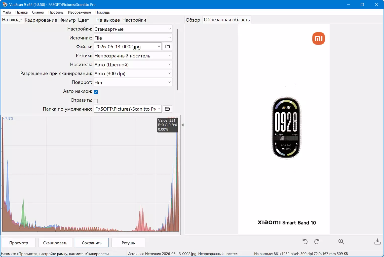This screenshot has width=384, height=257.
Task: Click the Xiaomi Smart Band preview image
Action: point(284,129)
